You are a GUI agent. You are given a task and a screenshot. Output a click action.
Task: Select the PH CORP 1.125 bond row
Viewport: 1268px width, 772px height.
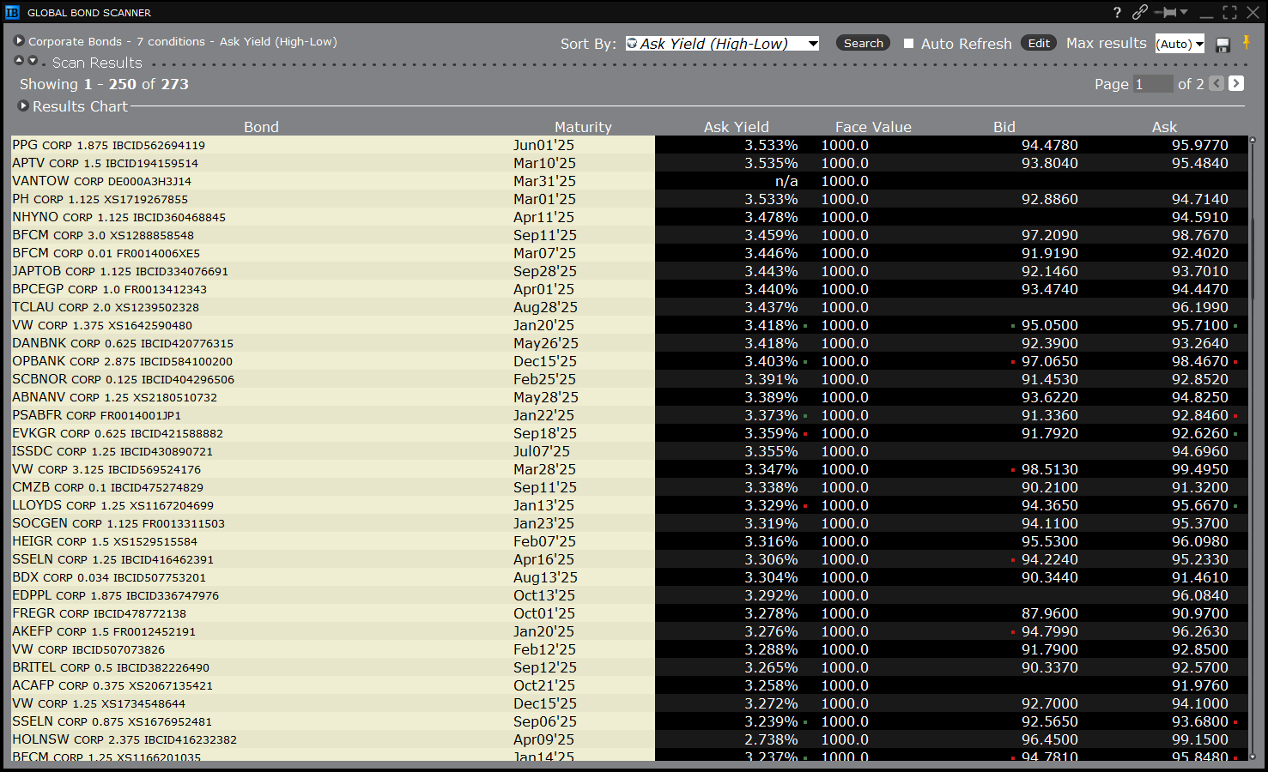coord(629,199)
